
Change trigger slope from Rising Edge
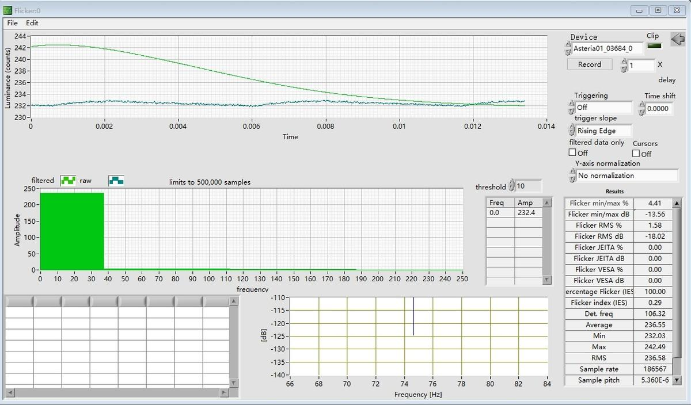click(x=603, y=131)
